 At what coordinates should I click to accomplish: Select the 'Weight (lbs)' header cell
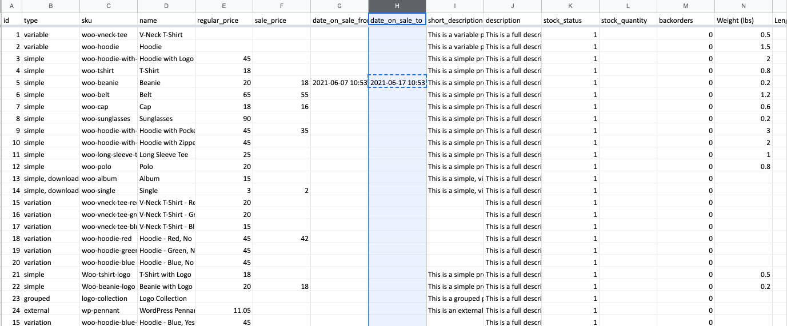pyautogui.click(x=743, y=21)
